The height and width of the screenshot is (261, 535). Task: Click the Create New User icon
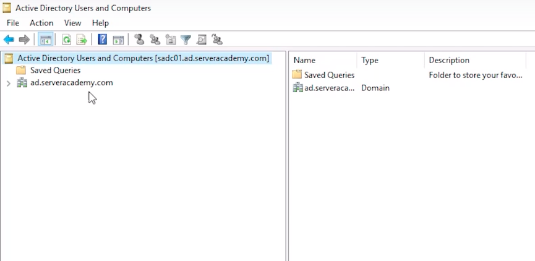click(x=139, y=40)
